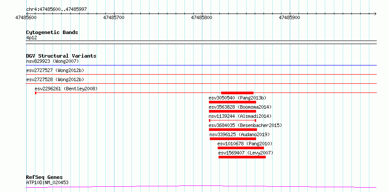Image resolution: width=389 pixels, height=192 pixels.
Task: Click the red bar under nsv3396125
Action: 233,139
